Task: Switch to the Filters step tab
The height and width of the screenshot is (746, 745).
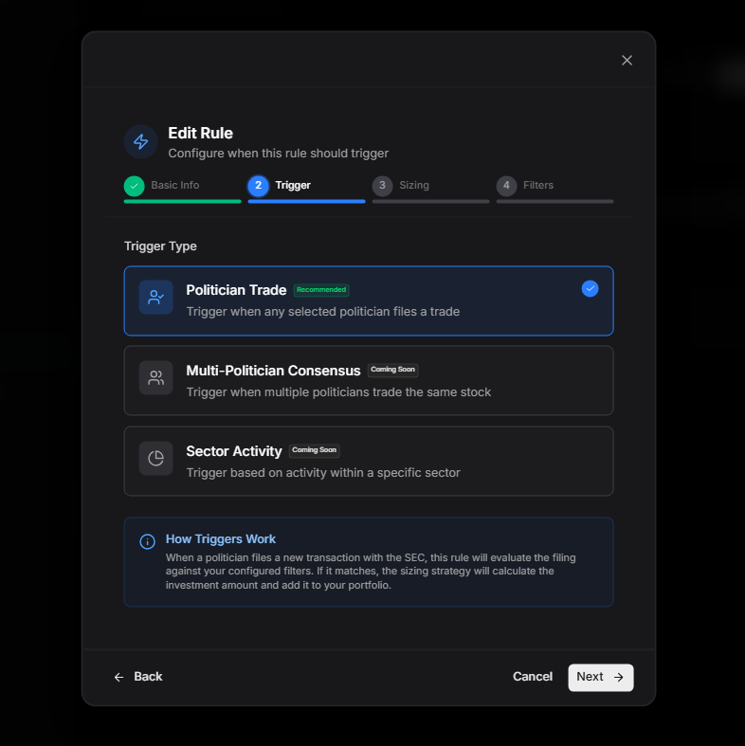Action: [537, 186]
